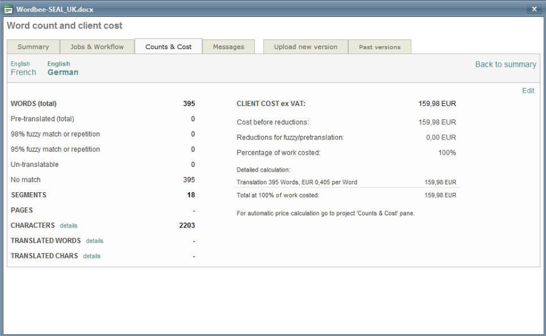The width and height of the screenshot is (546, 336).
Task: Click the Wordbee-SEAL_UK.docx title bar text
Action: pos(55,9)
